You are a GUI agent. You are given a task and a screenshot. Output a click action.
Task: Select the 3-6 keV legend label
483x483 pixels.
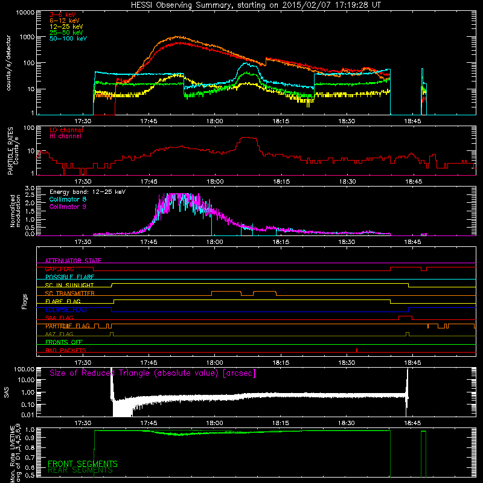pos(63,14)
